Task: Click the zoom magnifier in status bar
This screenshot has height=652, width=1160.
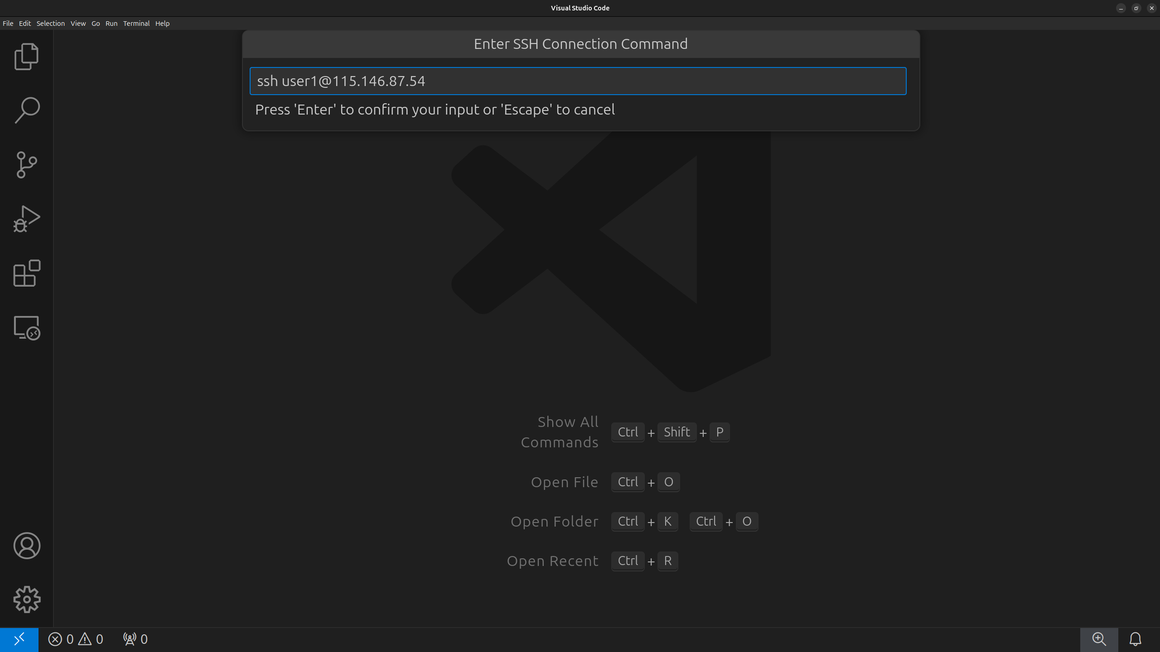Action: click(1099, 639)
